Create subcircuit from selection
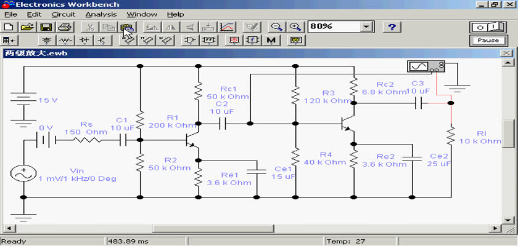 [x=208, y=26]
